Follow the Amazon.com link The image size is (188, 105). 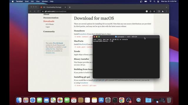pyautogui.click(x=50, y=53)
